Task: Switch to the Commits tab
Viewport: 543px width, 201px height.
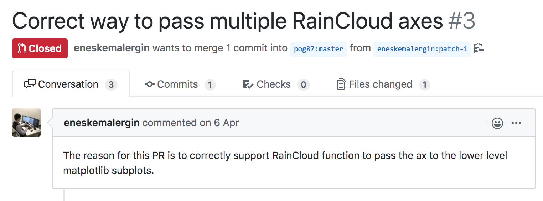Action: coord(180,84)
